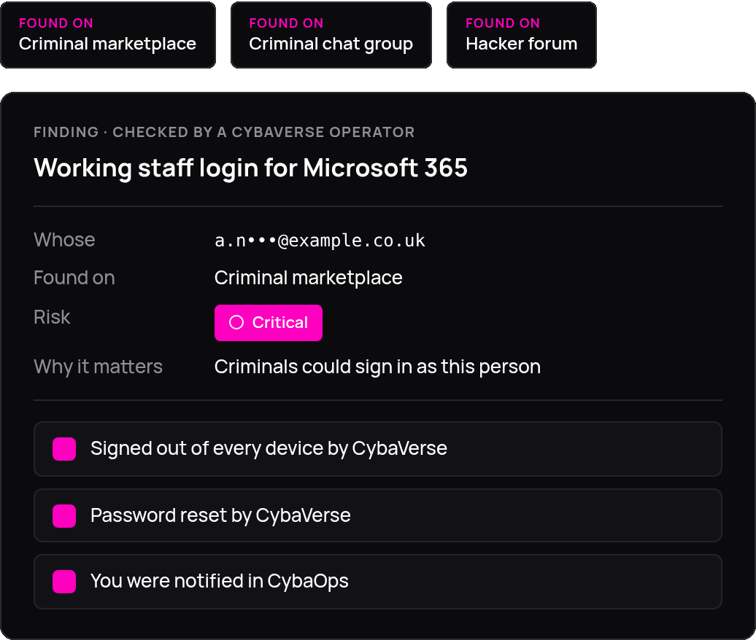Click heading Working staff login for Microsoft 365
The image size is (756, 640).
[x=251, y=168]
